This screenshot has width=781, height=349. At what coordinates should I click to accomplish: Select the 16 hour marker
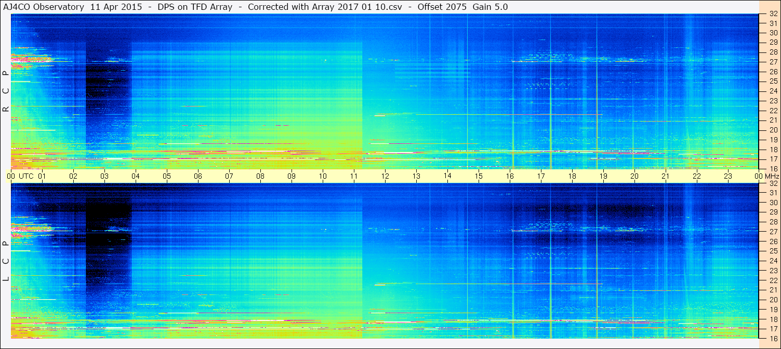point(510,176)
